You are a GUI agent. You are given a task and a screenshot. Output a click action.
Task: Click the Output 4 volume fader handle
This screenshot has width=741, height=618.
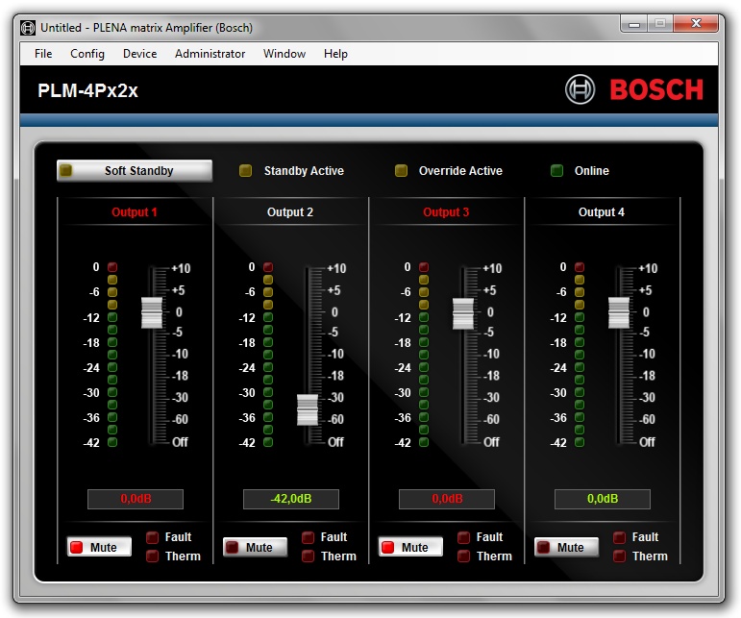pyautogui.click(x=619, y=312)
